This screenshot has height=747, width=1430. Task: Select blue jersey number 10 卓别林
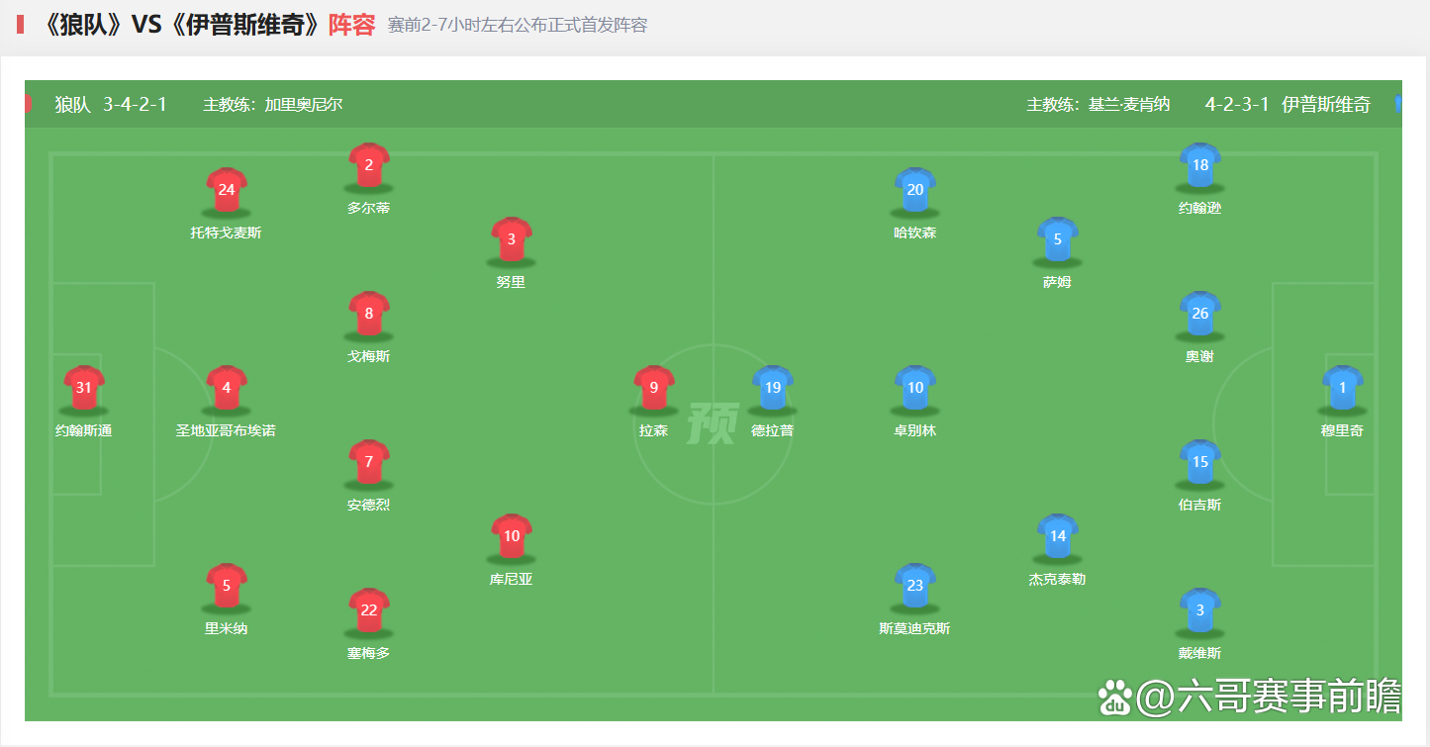[915, 388]
